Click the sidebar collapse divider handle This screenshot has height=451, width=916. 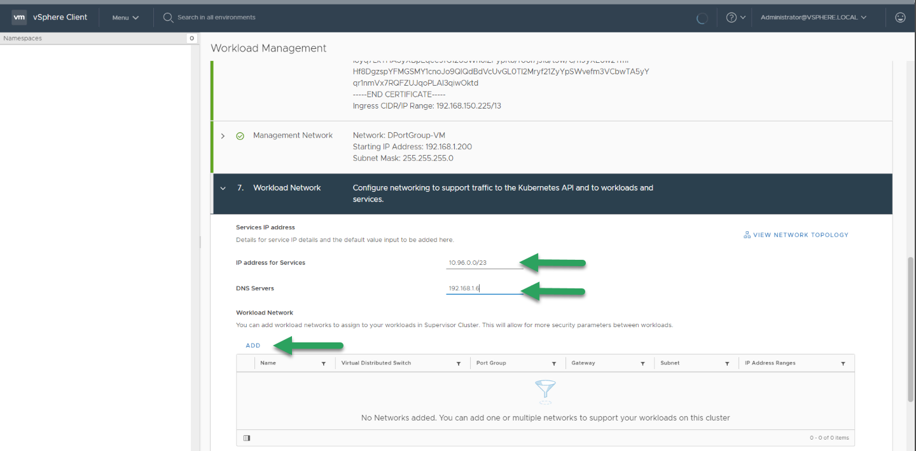(x=200, y=242)
